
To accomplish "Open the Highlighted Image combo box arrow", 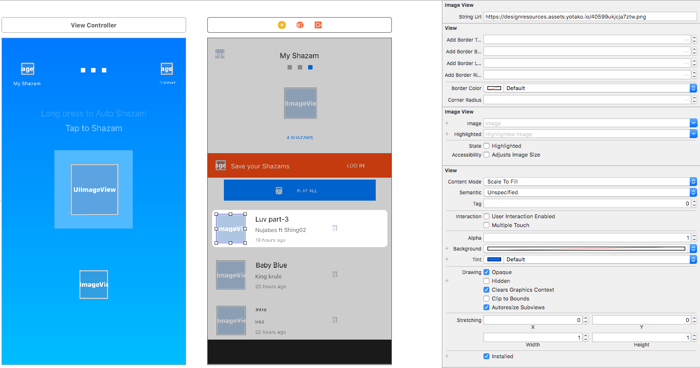I will pyautogui.click(x=693, y=134).
